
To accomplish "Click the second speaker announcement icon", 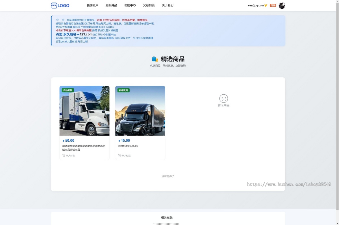I will tap(63, 20).
